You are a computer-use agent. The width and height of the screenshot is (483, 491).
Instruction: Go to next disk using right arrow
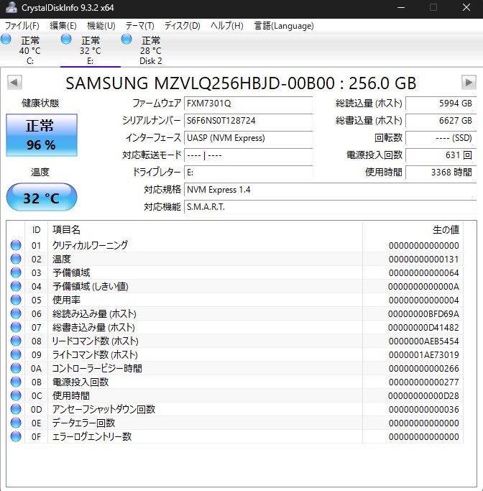click(469, 83)
